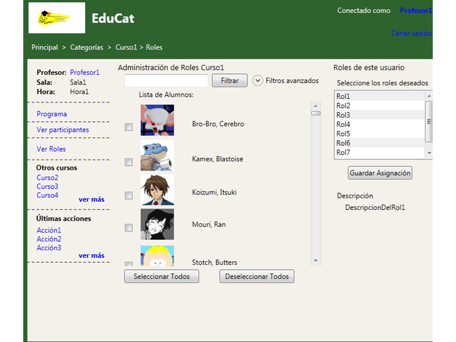
Task: Open Acción2 under Últimas acciones
Action: pyautogui.click(x=49, y=239)
